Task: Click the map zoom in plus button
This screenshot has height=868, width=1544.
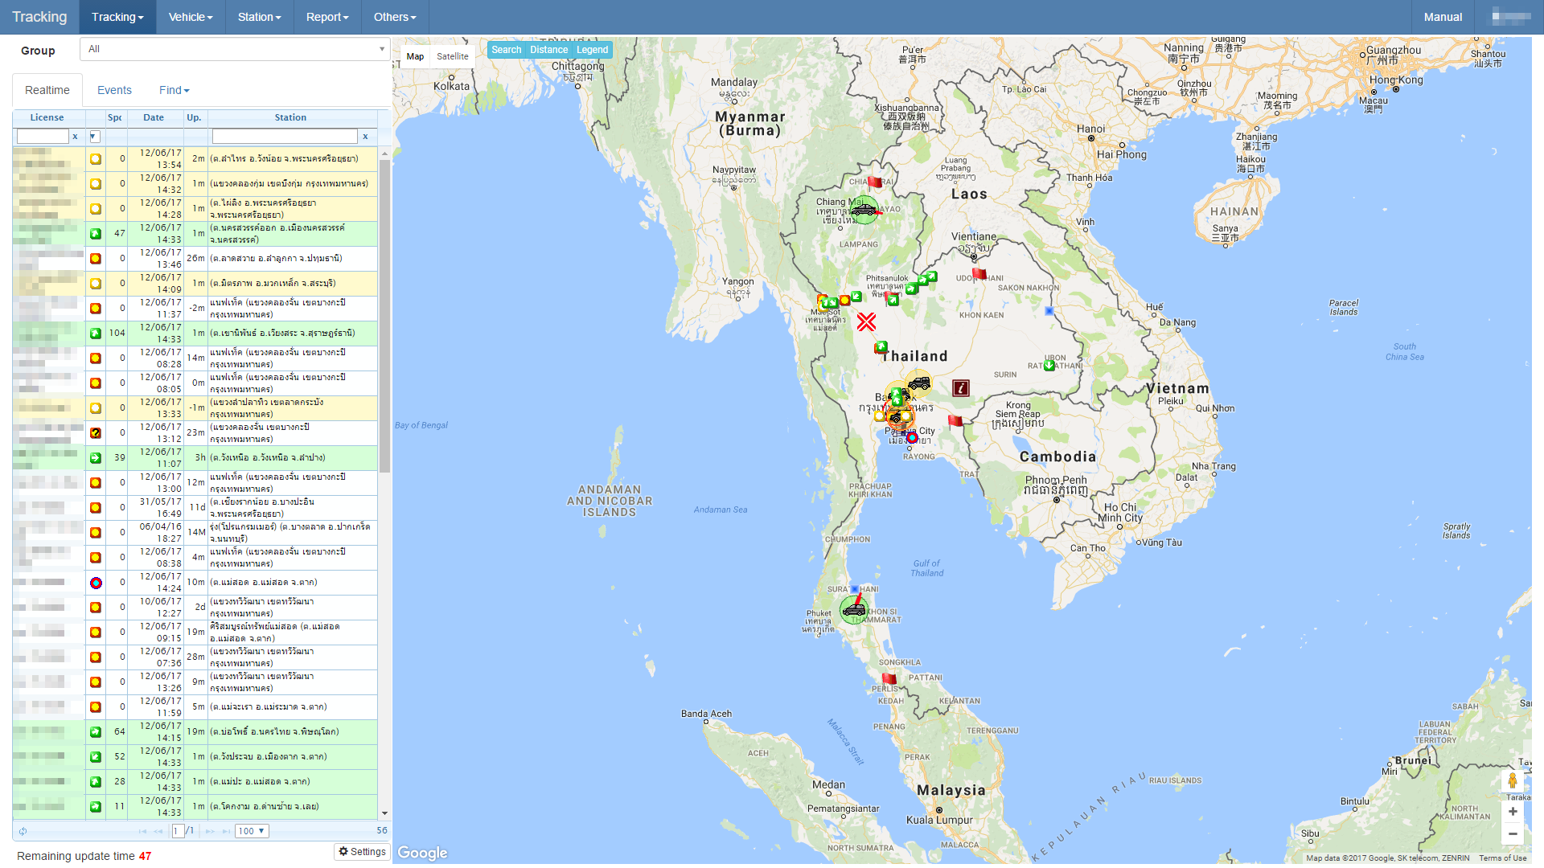Action: click(x=1513, y=812)
